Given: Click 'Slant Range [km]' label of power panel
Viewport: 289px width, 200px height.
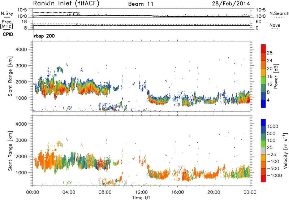Looking at the screenshot, I should [x=10, y=76].
